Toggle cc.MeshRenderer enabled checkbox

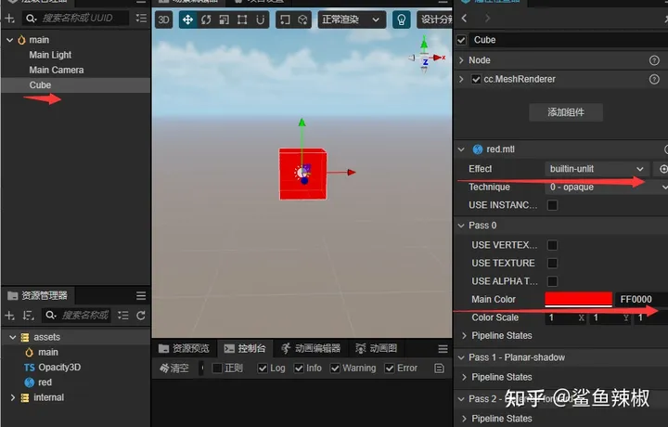point(476,79)
